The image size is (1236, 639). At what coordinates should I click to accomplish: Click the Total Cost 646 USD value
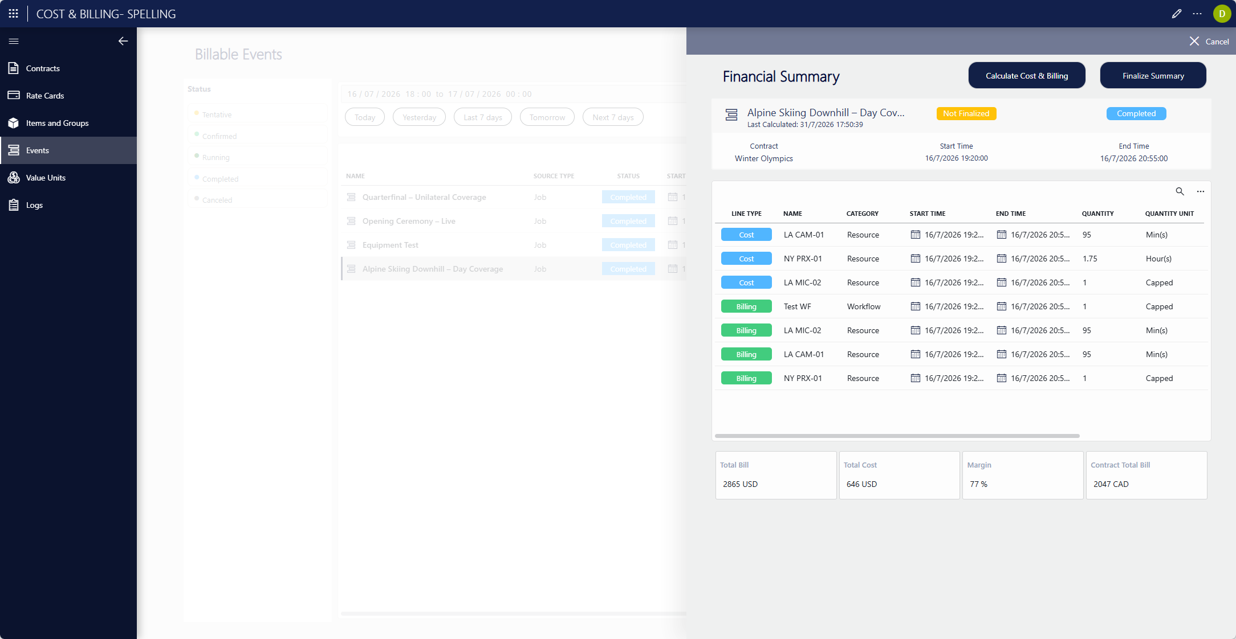coord(861,484)
